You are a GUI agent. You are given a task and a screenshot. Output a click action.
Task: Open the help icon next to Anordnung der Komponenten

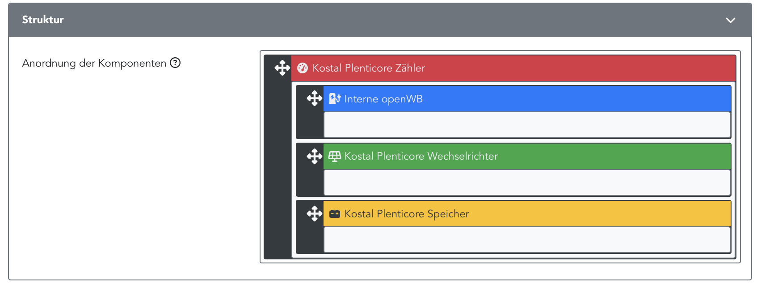[175, 63]
